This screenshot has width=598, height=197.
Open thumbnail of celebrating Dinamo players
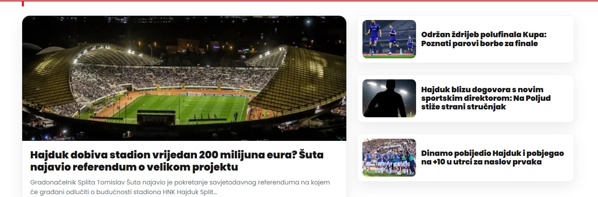point(389,158)
